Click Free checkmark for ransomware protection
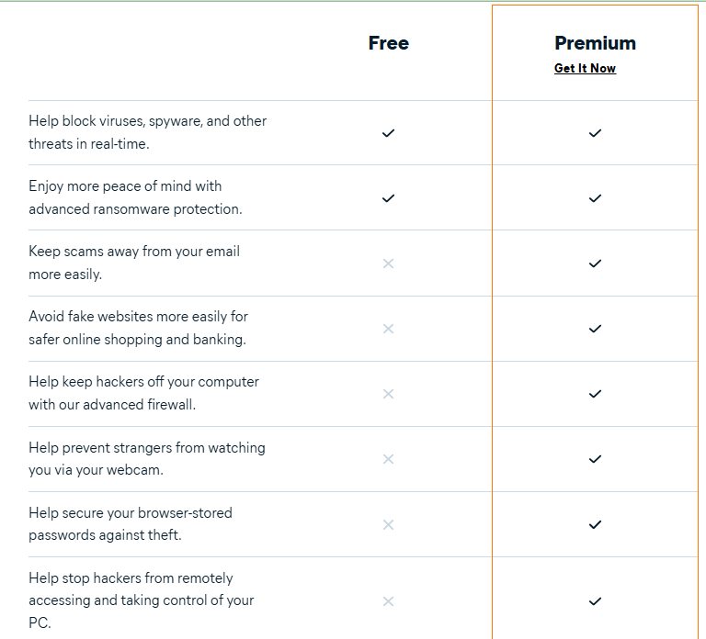706x639 pixels. click(388, 198)
